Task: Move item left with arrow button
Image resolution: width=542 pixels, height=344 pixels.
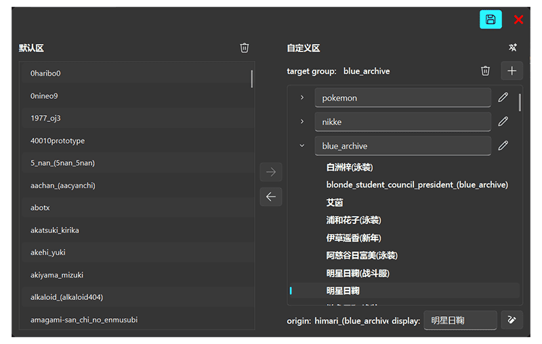Action: 271,197
